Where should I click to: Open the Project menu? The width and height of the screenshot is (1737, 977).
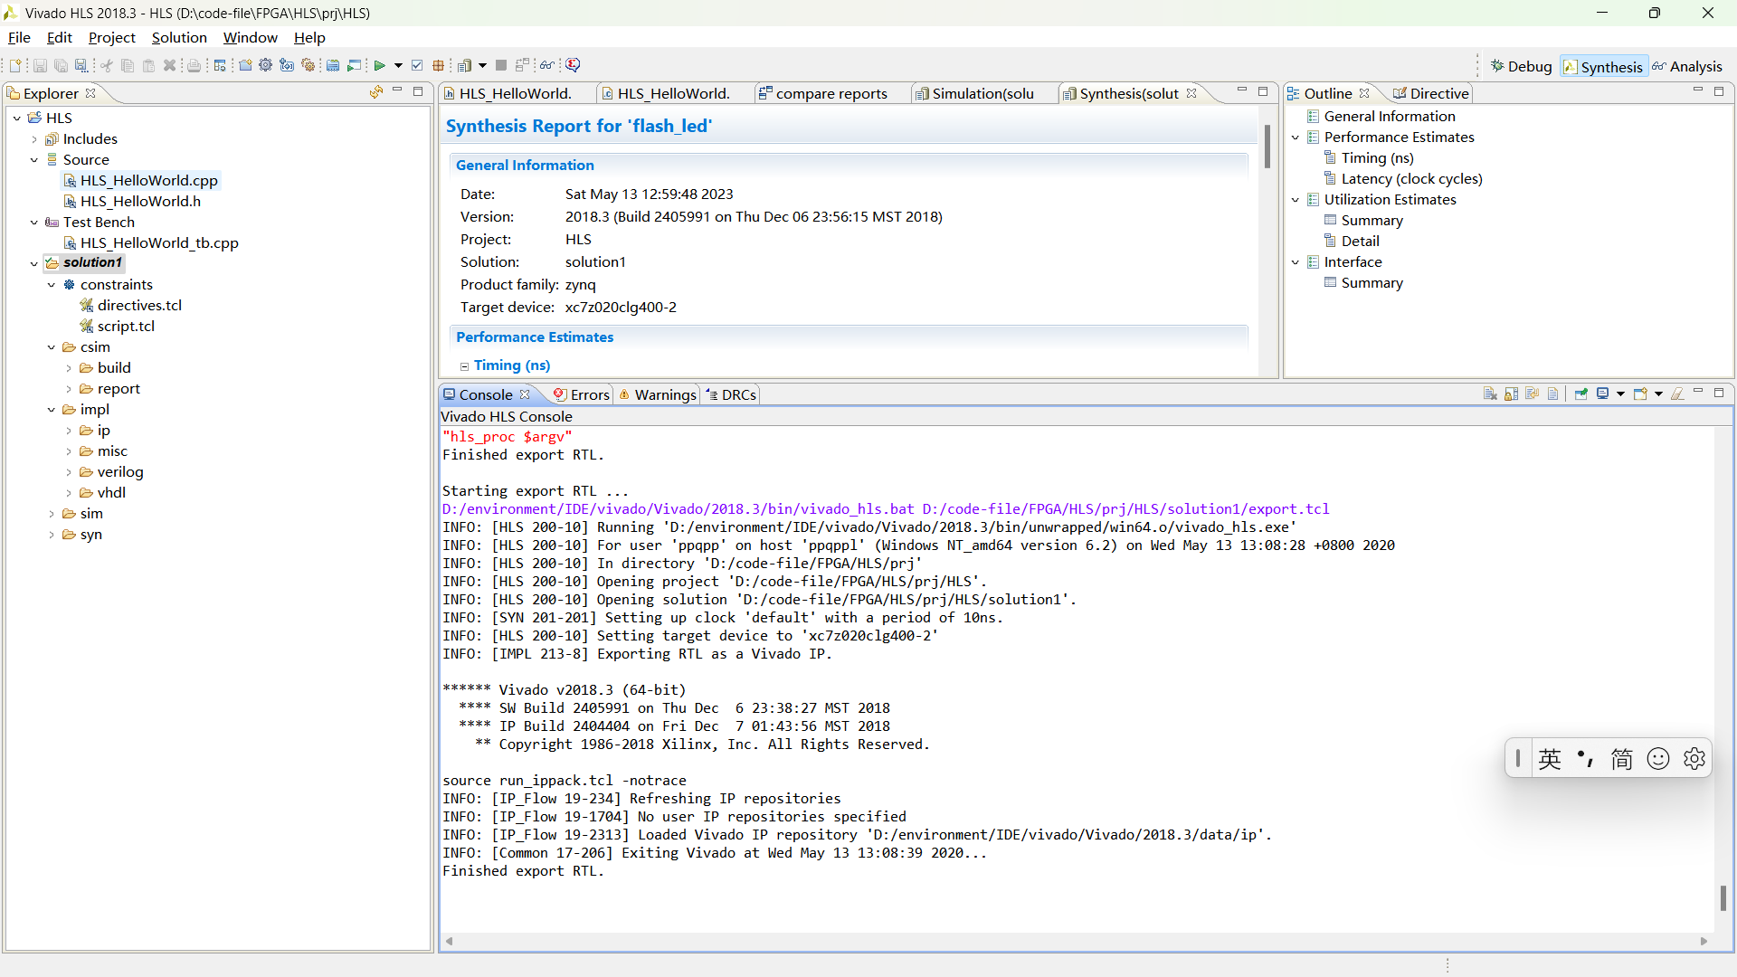[x=112, y=37]
